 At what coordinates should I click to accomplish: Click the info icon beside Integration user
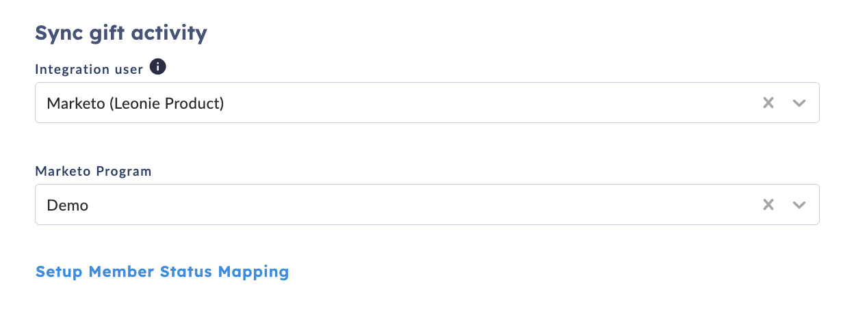158,67
